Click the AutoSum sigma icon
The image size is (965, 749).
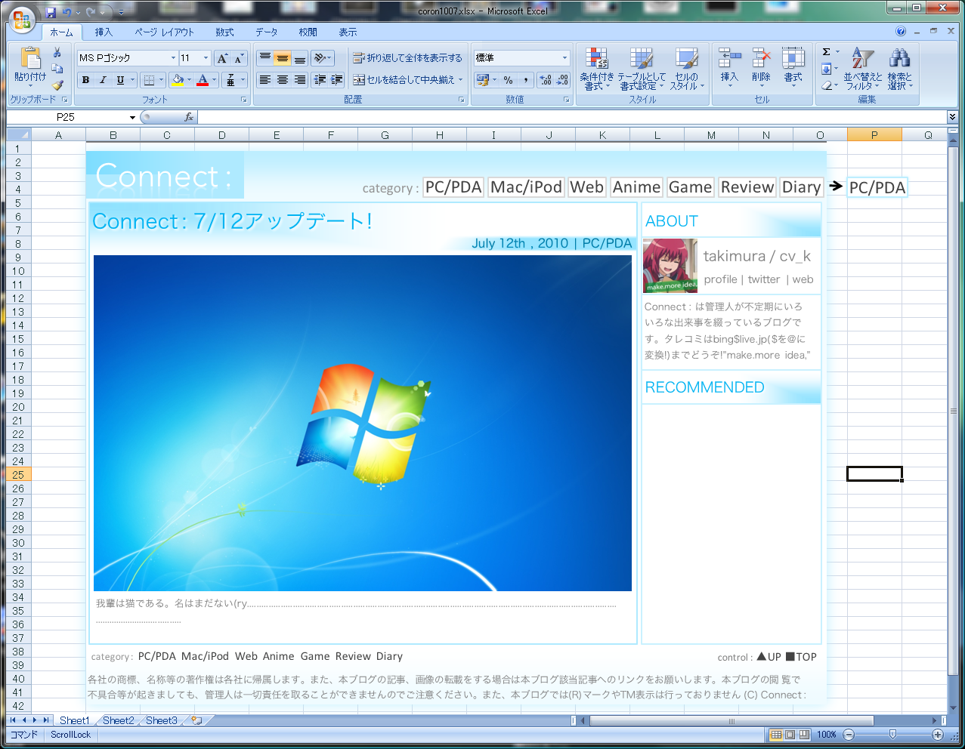tap(826, 52)
